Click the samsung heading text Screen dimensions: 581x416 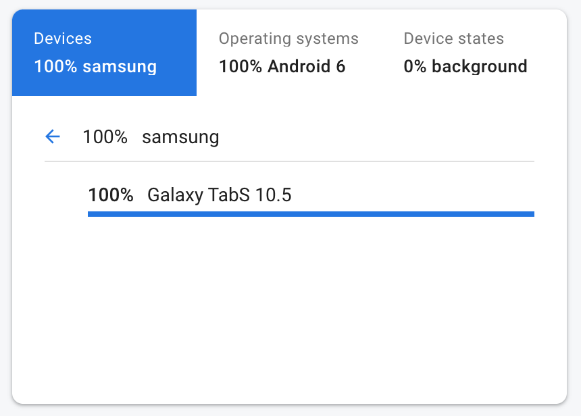click(x=180, y=137)
